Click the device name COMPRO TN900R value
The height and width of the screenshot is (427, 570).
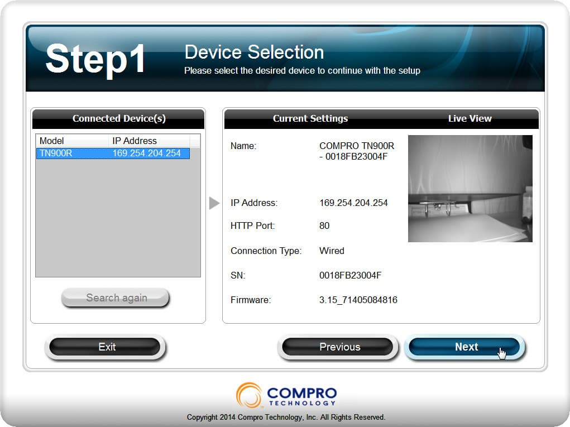click(357, 151)
